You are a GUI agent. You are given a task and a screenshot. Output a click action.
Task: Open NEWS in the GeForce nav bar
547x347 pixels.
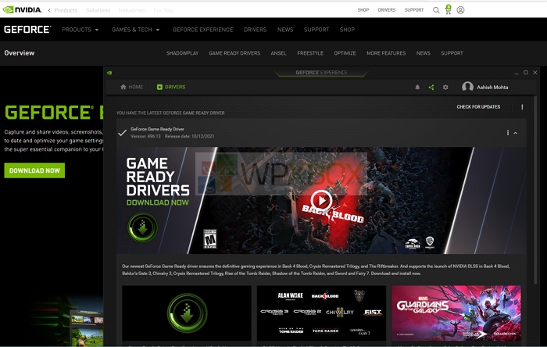[285, 30]
